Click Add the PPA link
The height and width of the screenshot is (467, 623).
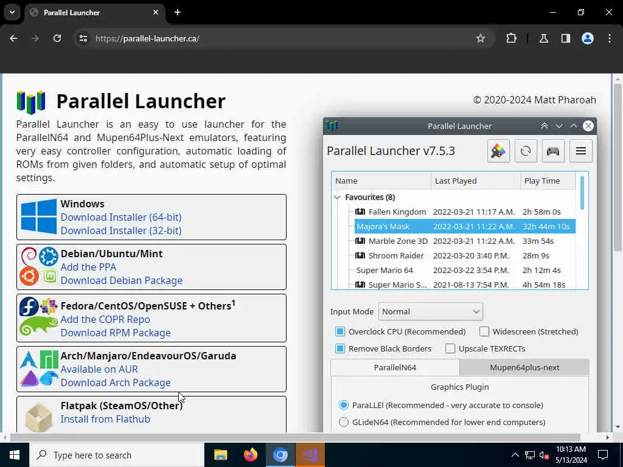point(88,267)
